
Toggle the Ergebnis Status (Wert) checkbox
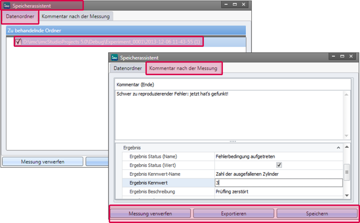tap(279, 165)
